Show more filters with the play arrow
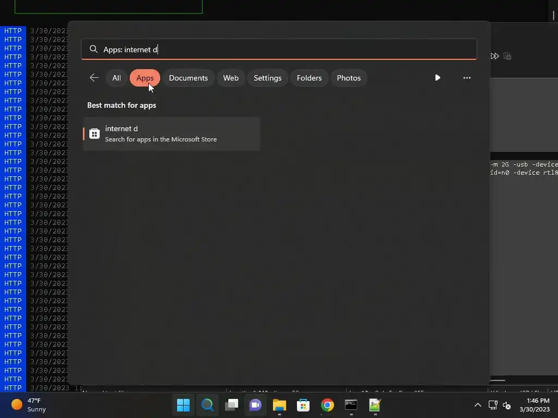 tap(438, 77)
